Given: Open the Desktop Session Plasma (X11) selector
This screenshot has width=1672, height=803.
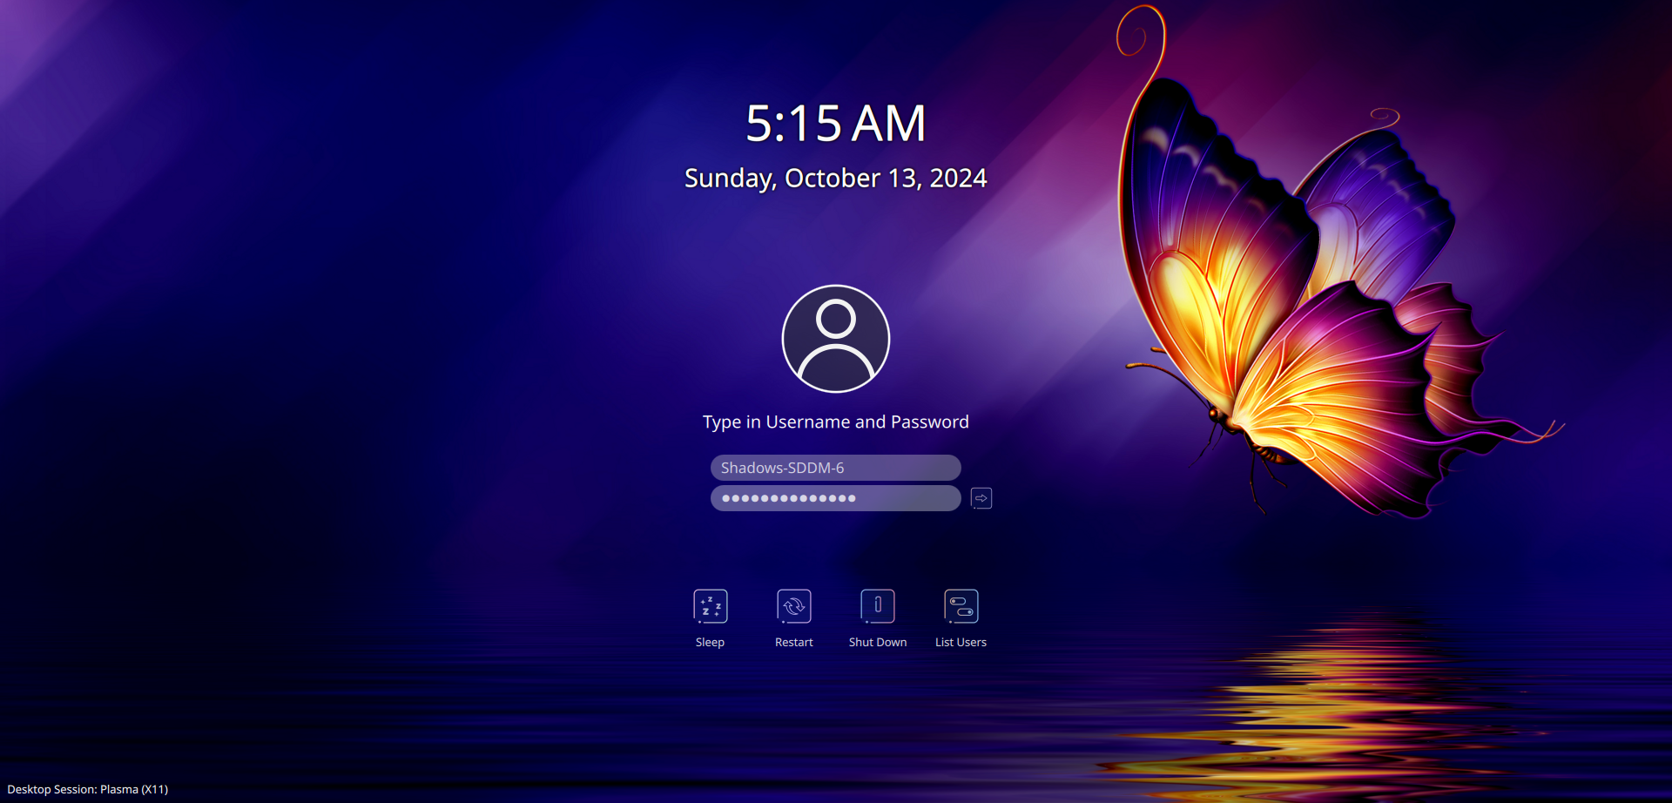Looking at the screenshot, I should (88, 789).
